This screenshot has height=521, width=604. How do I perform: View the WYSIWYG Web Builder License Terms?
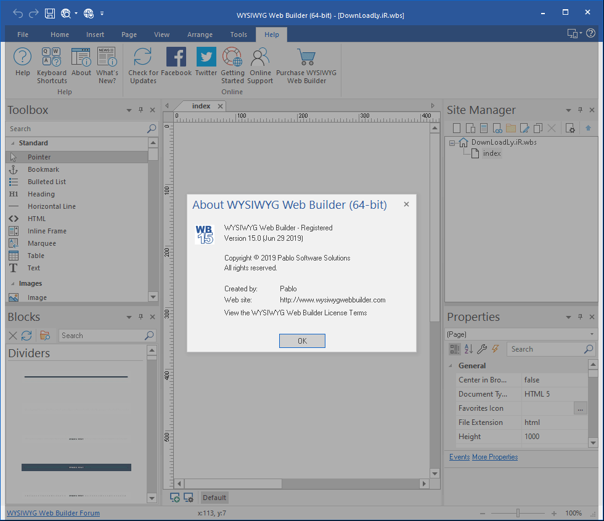pyautogui.click(x=295, y=313)
